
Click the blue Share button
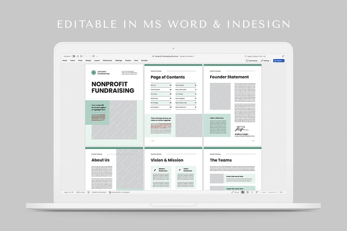279,61
